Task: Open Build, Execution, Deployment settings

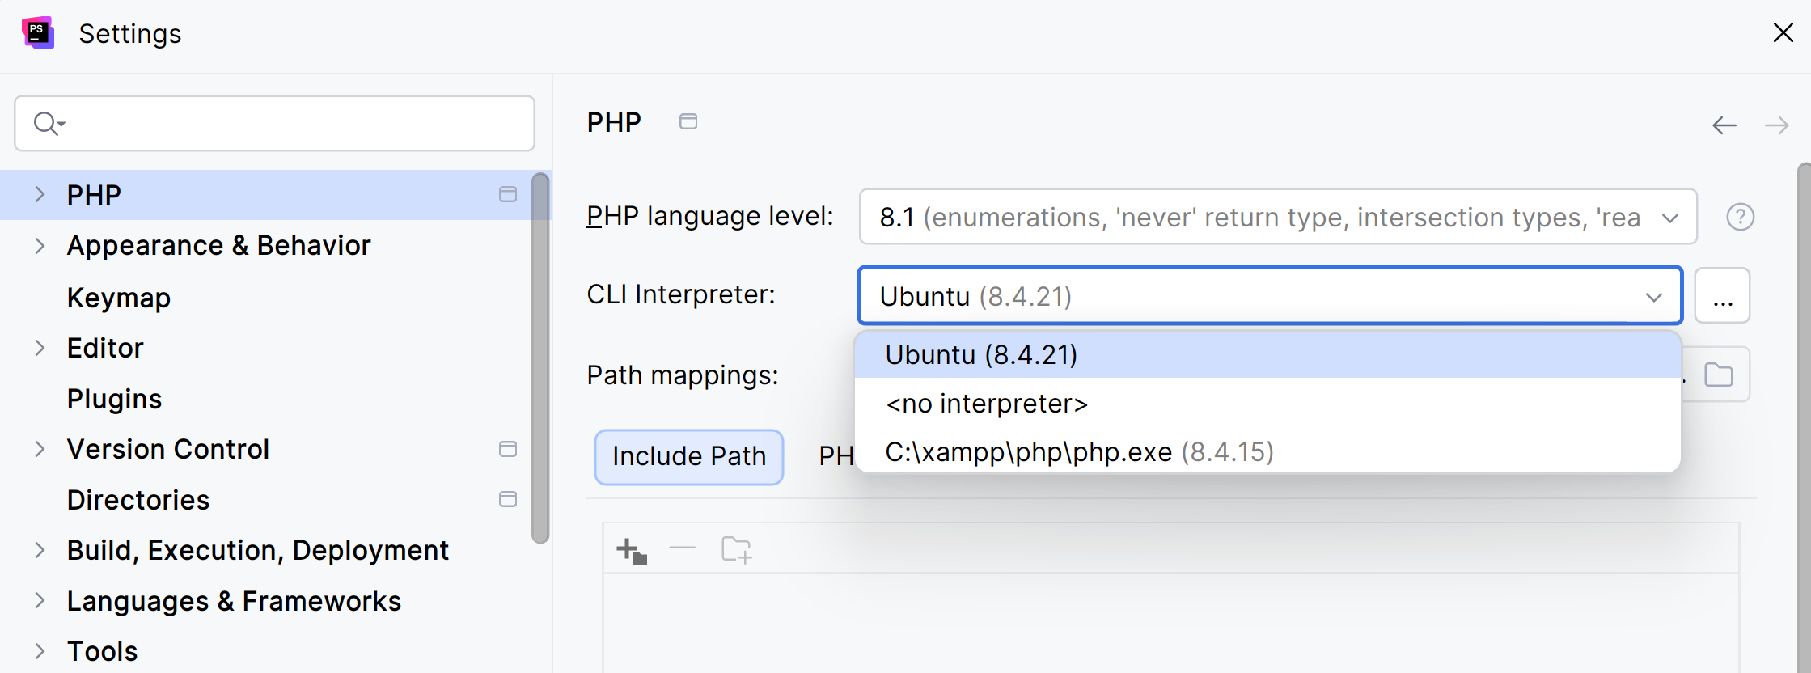Action: click(258, 550)
